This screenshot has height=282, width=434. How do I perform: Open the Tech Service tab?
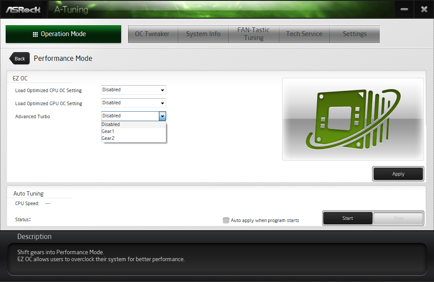[304, 34]
